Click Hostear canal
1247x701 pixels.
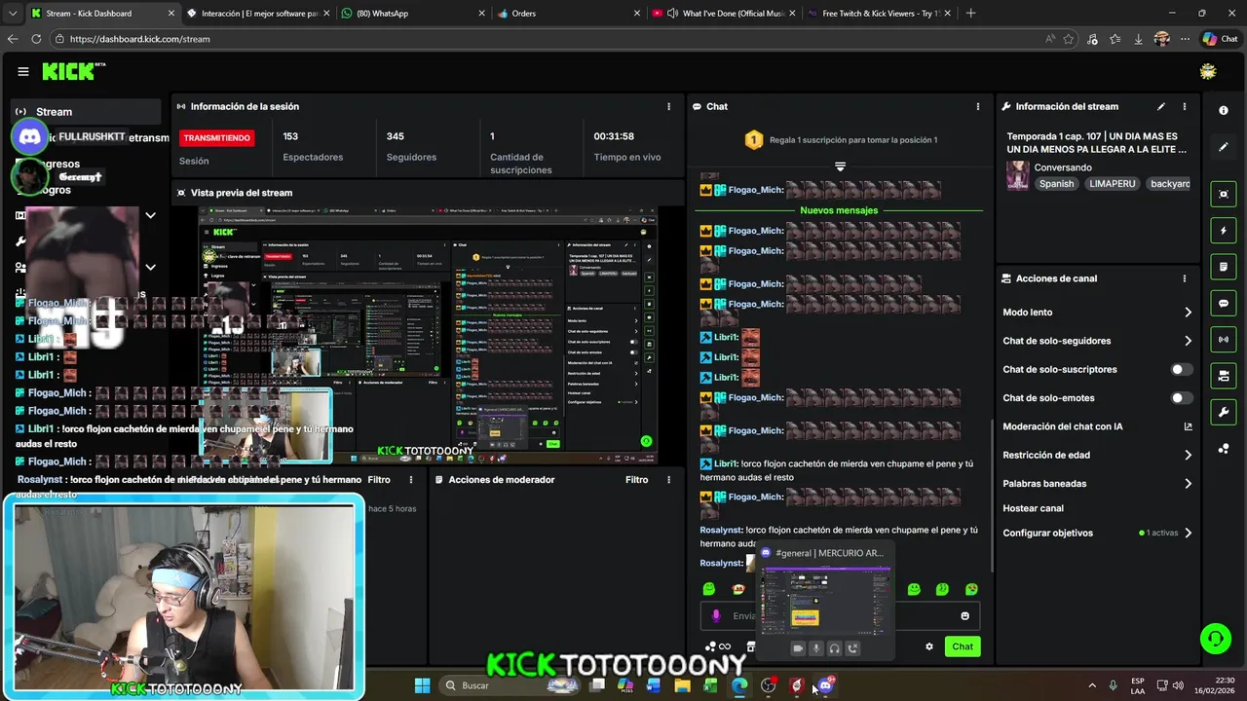click(x=1033, y=508)
